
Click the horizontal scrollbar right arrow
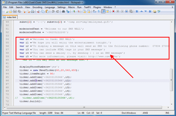(168, 107)
